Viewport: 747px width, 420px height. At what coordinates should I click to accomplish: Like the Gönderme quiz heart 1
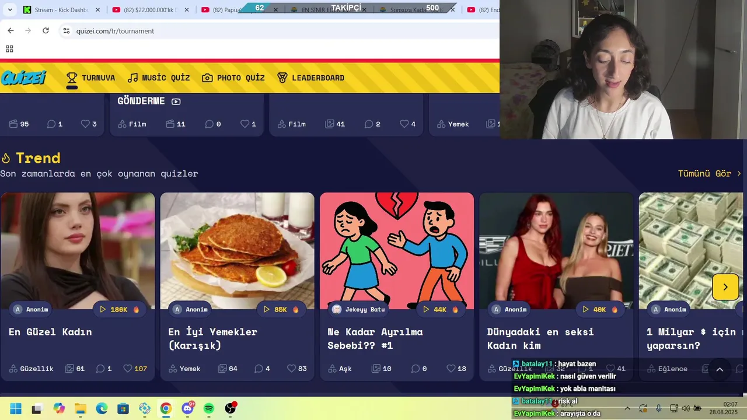249,124
